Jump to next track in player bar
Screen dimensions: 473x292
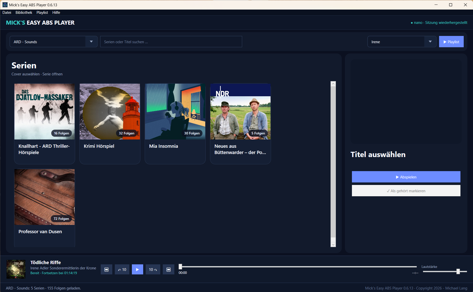click(169, 269)
